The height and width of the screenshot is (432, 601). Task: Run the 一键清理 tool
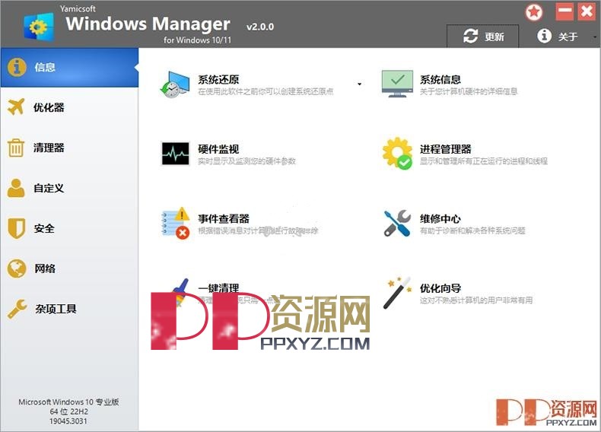218,287
